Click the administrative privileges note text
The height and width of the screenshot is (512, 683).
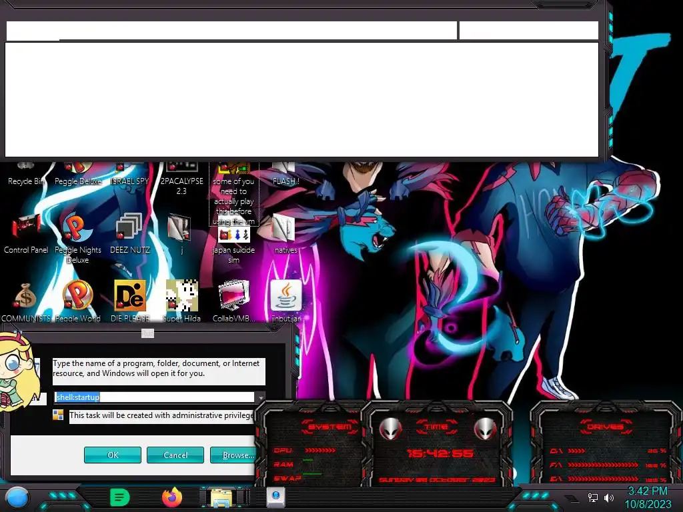161,415
